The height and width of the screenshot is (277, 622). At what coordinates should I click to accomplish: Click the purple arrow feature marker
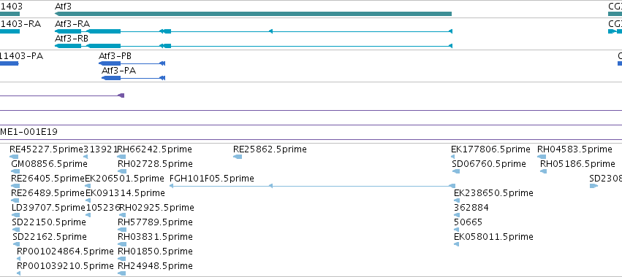(x=121, y=95)
